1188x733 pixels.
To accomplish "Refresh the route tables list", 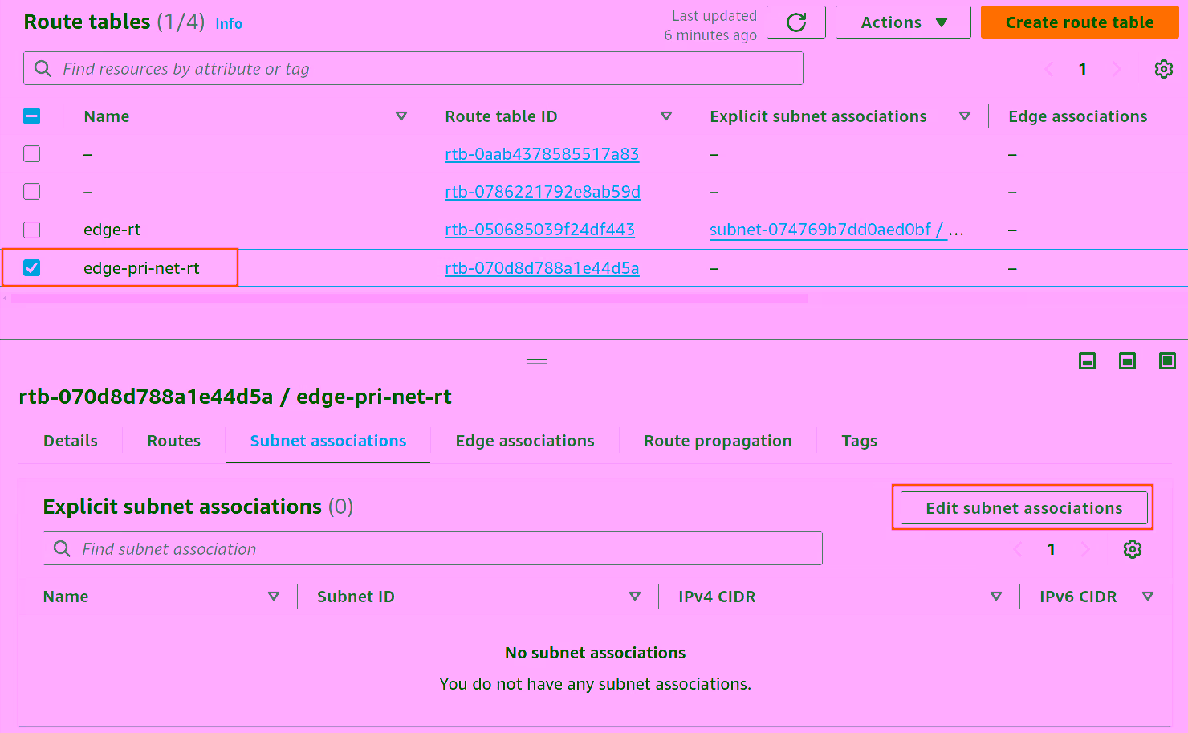I will 795,22.
